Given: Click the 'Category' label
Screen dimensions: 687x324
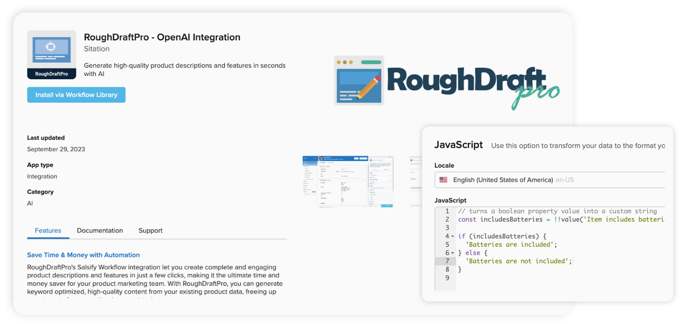Looking at the screenshot, I should click(40, 192).
